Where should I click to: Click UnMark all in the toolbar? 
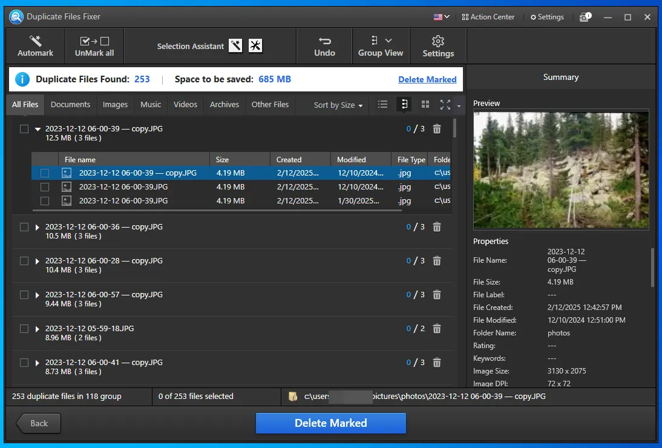(x=94, y=46)
